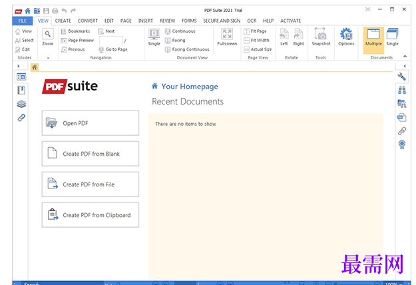Switch to the CREATE ribbon tab

point(63,21)
